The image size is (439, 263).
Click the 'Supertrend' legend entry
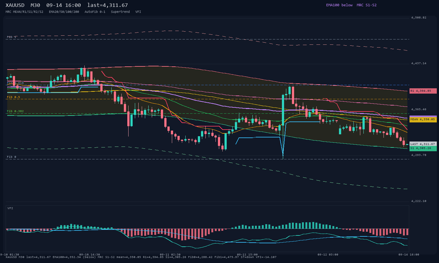tap(120, 12)
